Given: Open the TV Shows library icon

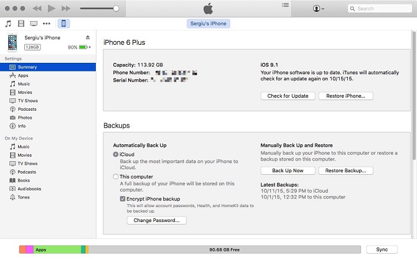Looking at the screenshot, I should click(33, 24).
